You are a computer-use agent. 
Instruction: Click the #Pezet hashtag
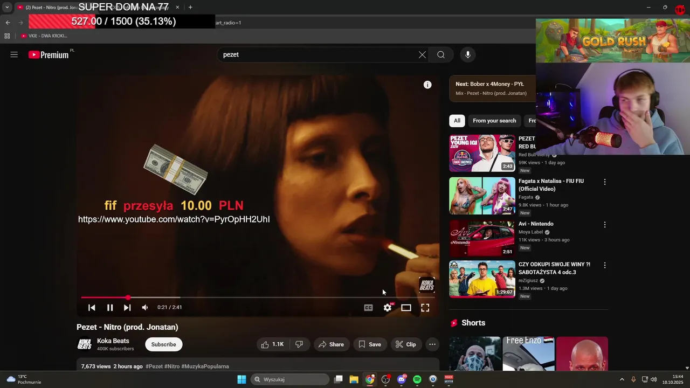pos(154,366)
